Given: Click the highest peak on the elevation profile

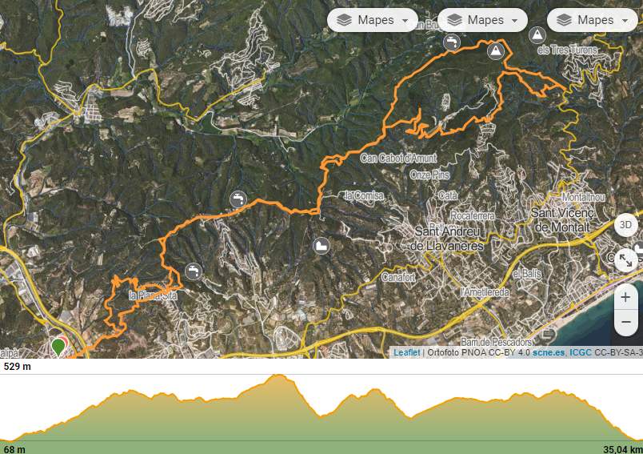Looking at the screenshot, I should click(278, 376).
